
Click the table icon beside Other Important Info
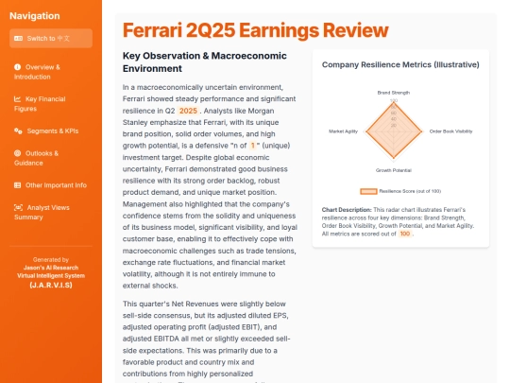point(18,185)
